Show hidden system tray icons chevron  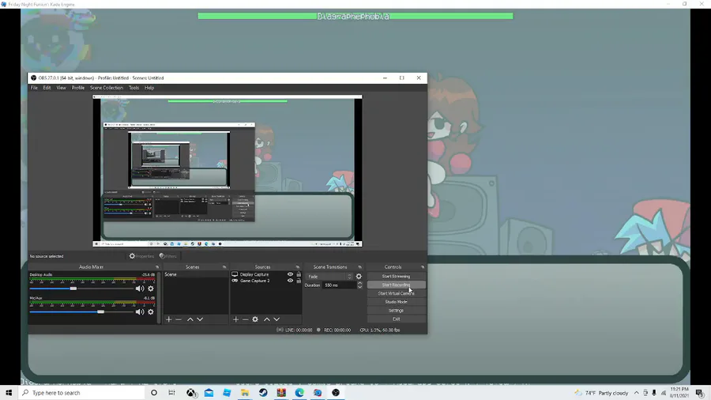point(637,393)
